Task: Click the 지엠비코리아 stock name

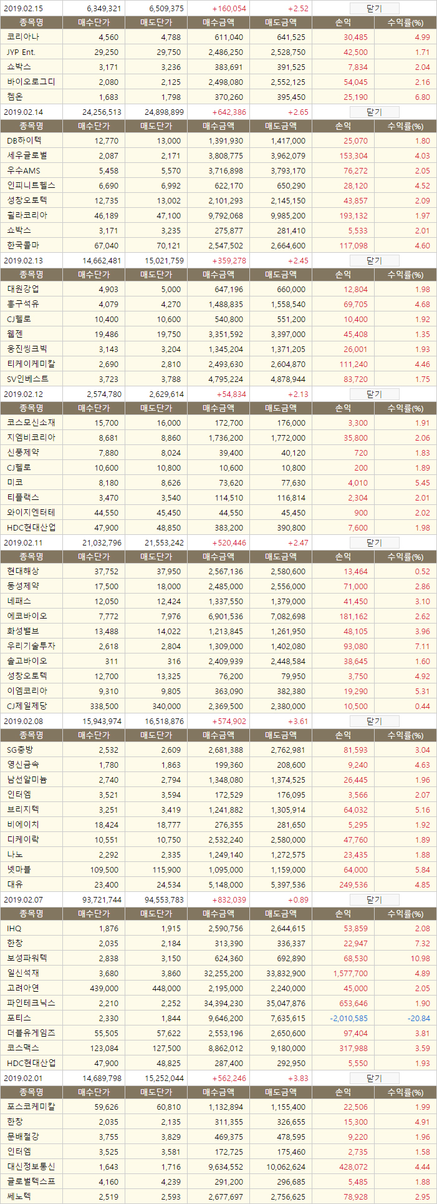Action: coord(31,438)
